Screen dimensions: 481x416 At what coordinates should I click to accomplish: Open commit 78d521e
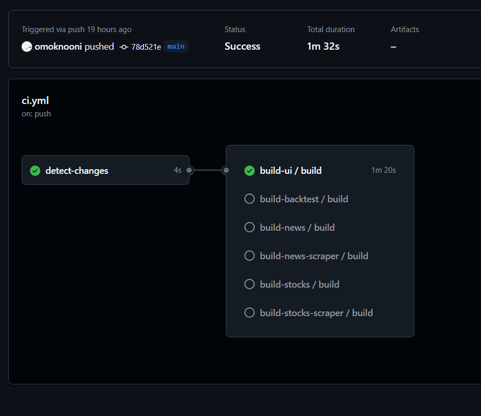pyautogui.click(x=146, y=47)
